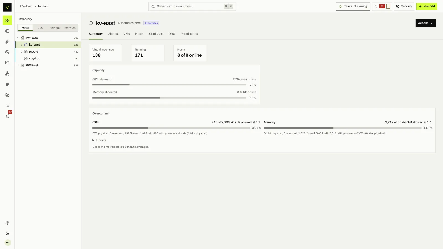
Task: Click the kv-east hexagon icon in page header
Action: (91, 23)
